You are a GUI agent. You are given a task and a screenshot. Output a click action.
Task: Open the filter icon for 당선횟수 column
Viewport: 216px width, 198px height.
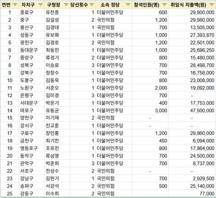coord(92,5)
